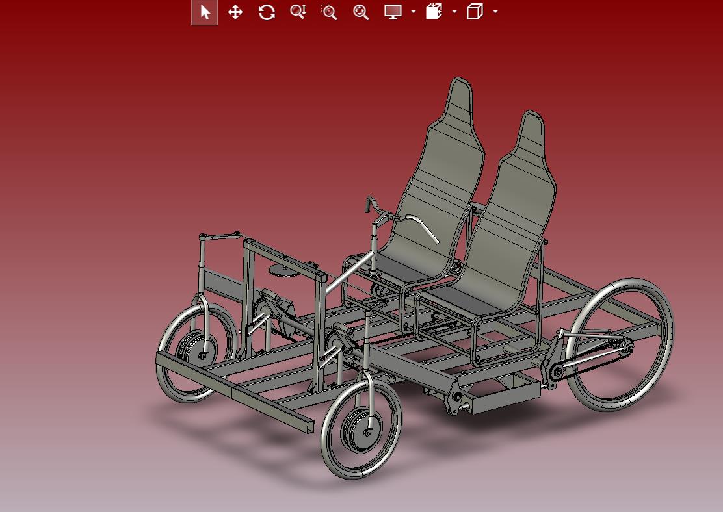723x512 pixels.
Task: Pick the Zoom in/out magnifier tool
Action: pyautogui.click(x=298, y=12)
